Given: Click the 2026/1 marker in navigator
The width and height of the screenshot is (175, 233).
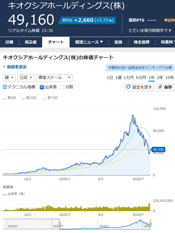Looking at the screenshot, I should pyautogui.click(x=104, y=226).
